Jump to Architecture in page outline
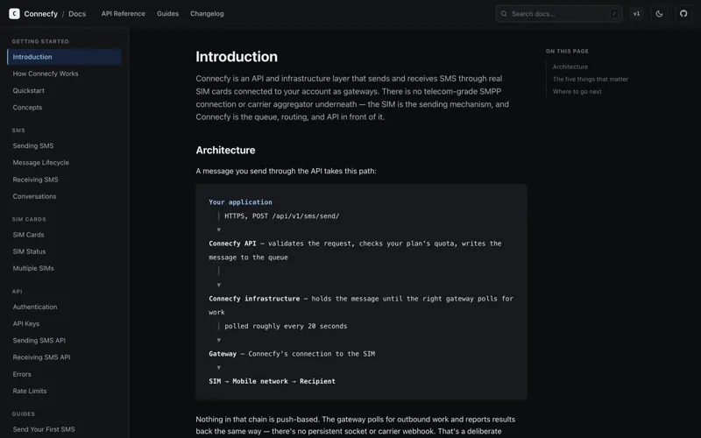The height and width of the screenshot is (438, 701). pos(570,67)
